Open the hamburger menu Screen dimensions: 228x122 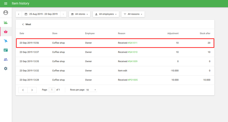coord(6,3)
